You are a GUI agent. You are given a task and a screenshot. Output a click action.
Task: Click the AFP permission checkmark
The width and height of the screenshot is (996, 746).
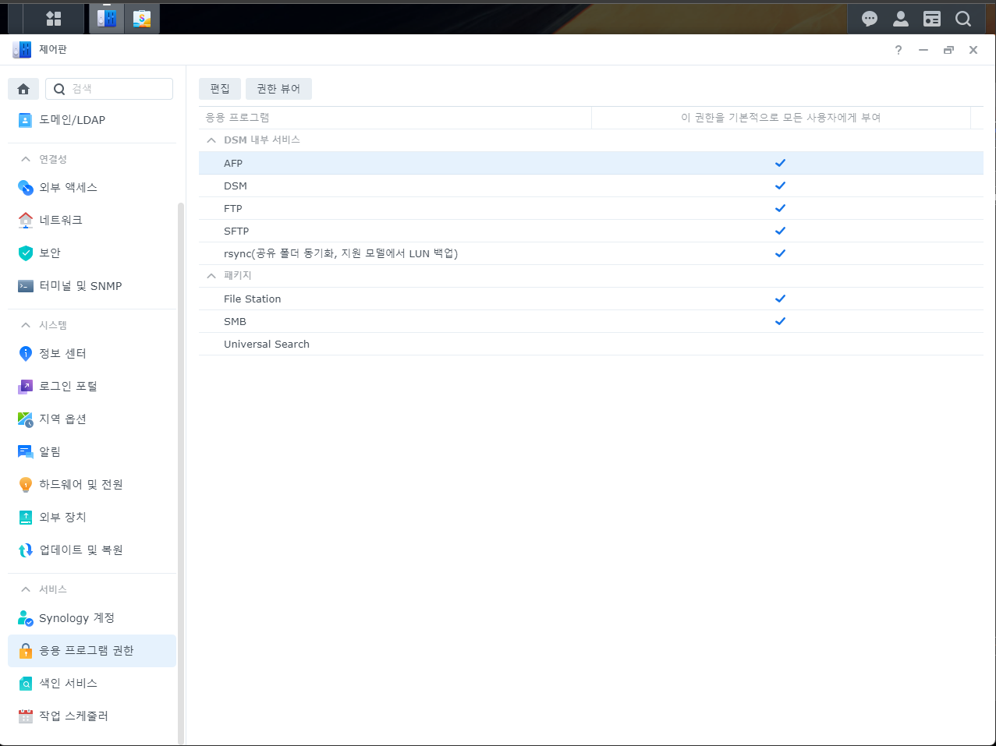click(x=780, y=163)
